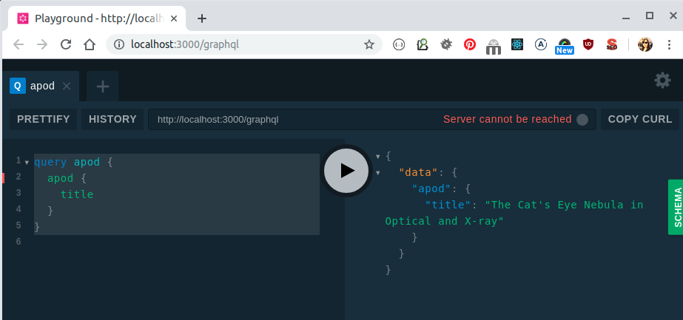Open Chrome three-dot menu
This screenshot has height=320, width=683.
click(669, 44)
